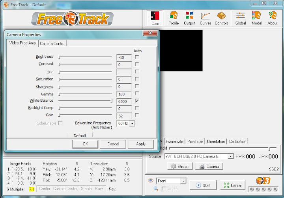Click the Brightness value input field
284x198 pixels.
[x=124, y=57]
